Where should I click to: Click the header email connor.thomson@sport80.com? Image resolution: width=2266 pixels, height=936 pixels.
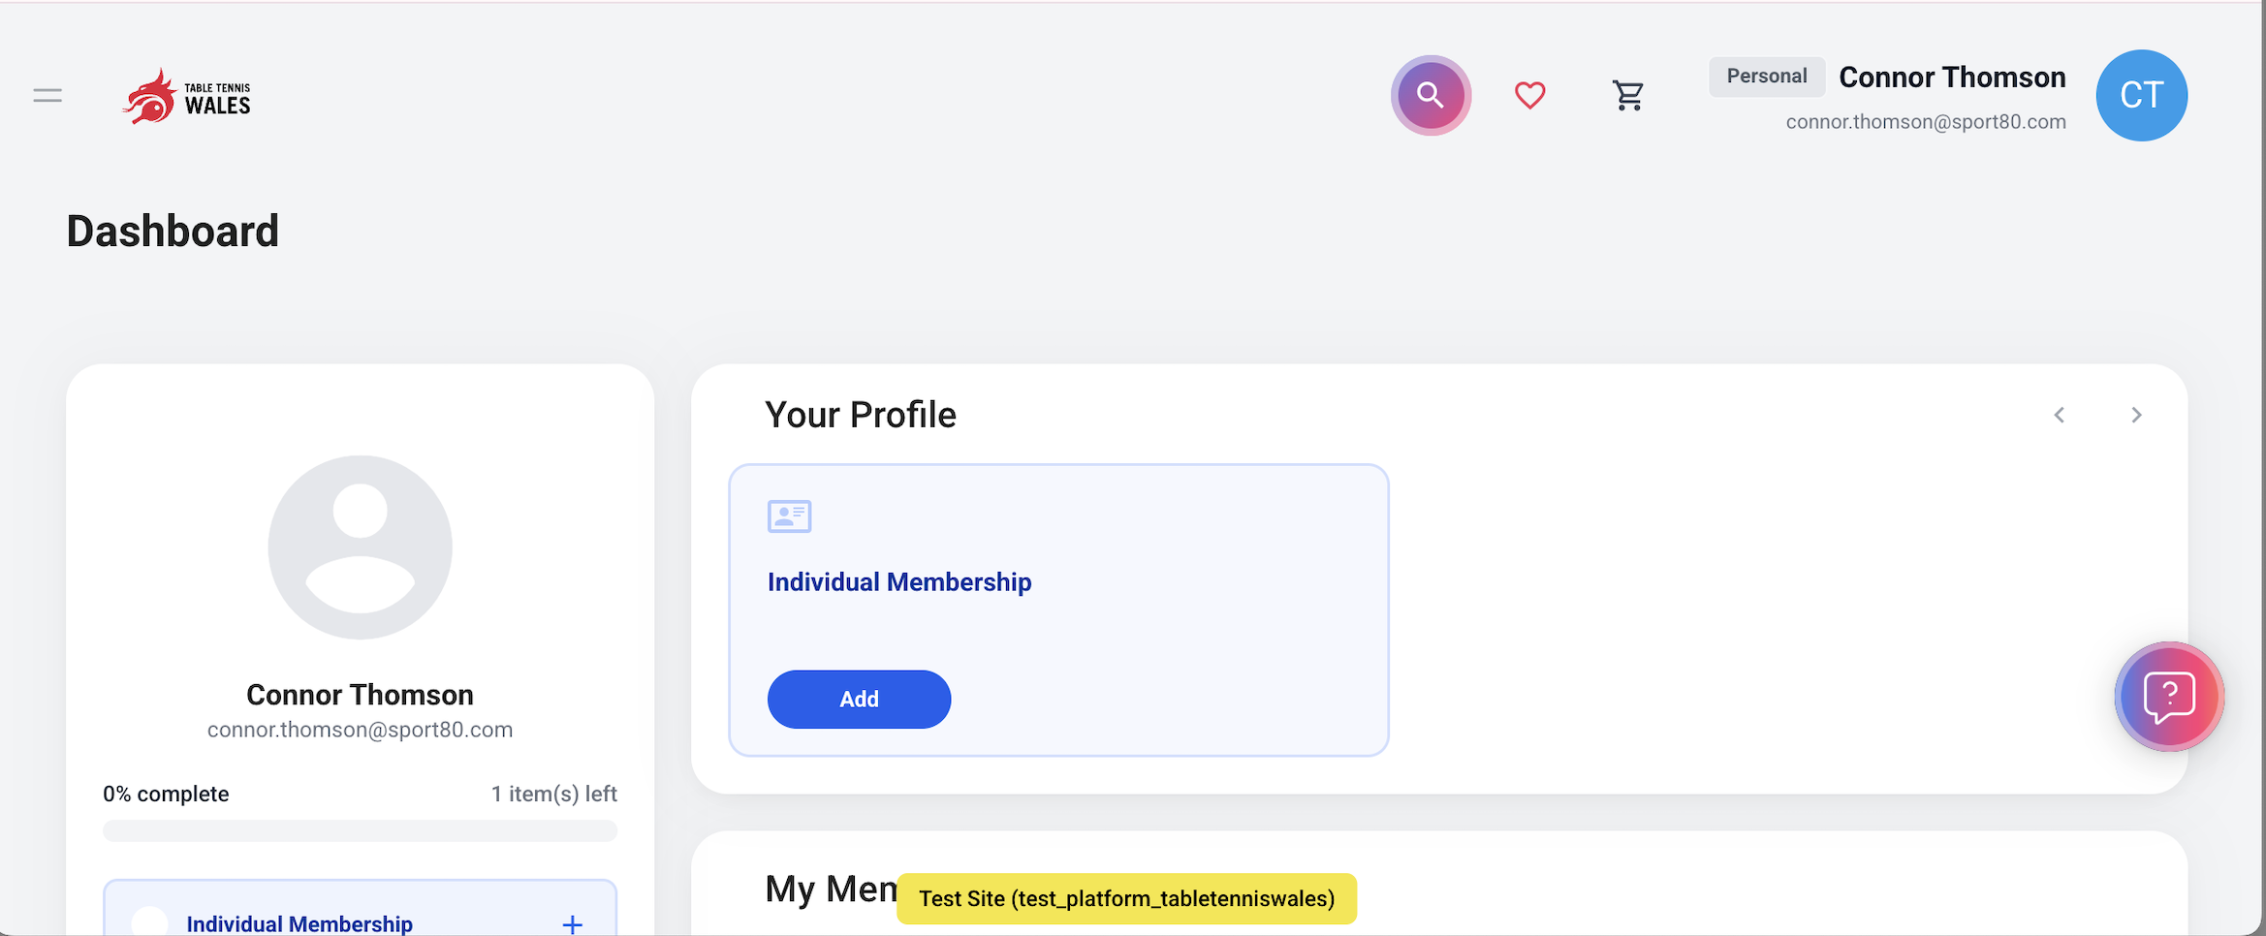click(1926, 122)
